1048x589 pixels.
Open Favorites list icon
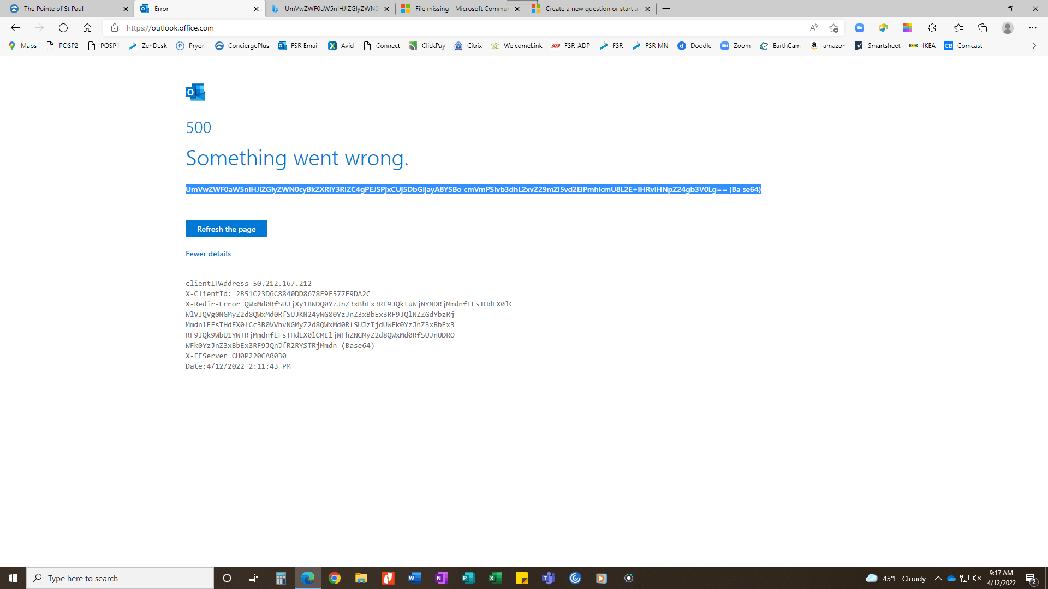958,28
